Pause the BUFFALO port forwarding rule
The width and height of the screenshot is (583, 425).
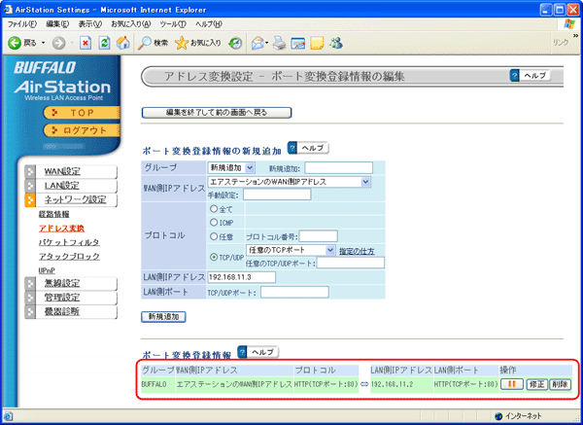tap(511, 384)
